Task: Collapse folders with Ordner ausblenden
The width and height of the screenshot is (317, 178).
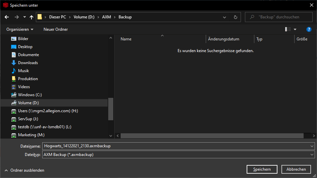Action: pyautogui.click(x=24, y=170)
